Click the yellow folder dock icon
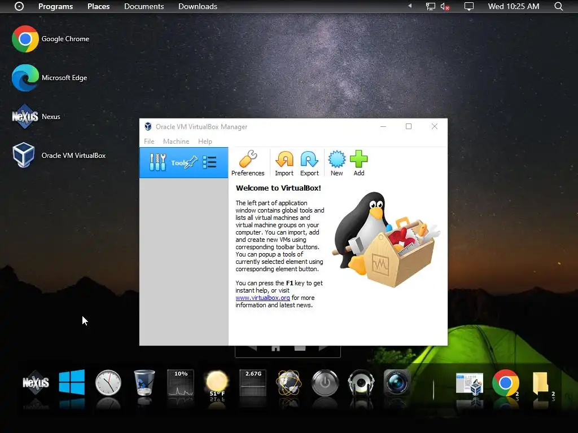This screenshot has height=433, width=578. pos(541,383)
